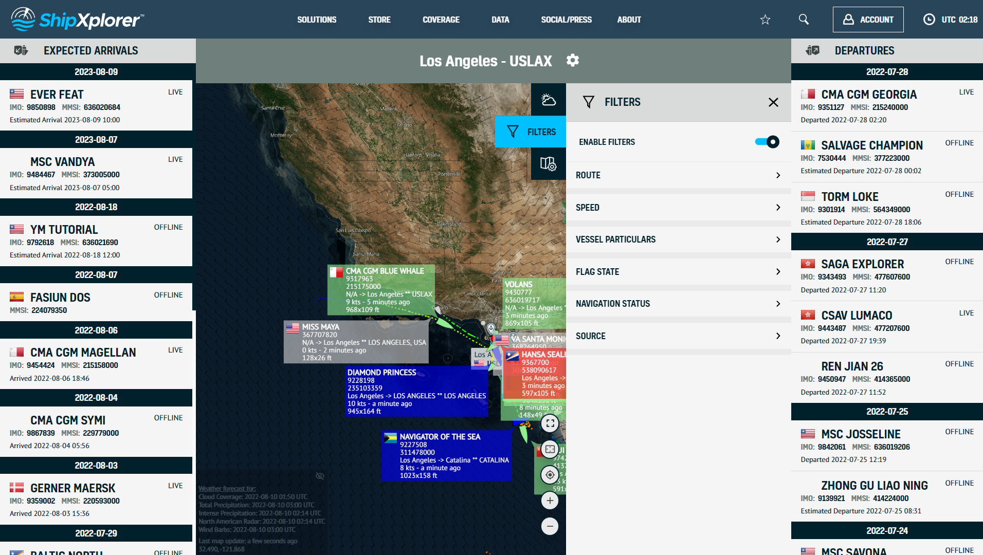The width and height of the screenshot is (983, 555).
Task: Click the favorites star icon
Action: coord(765,20)
